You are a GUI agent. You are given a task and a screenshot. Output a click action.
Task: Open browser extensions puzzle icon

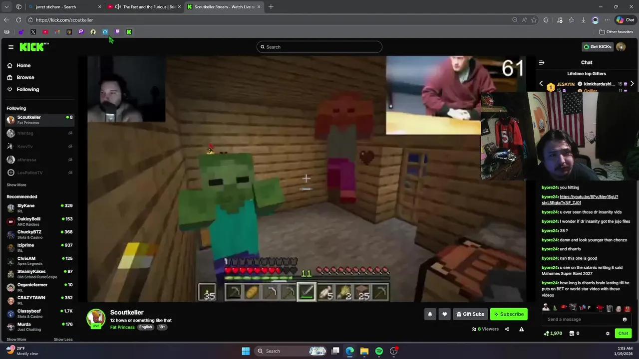point(546,20)
